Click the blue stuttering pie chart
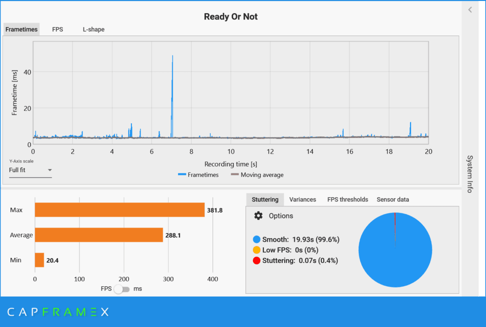 395,250
